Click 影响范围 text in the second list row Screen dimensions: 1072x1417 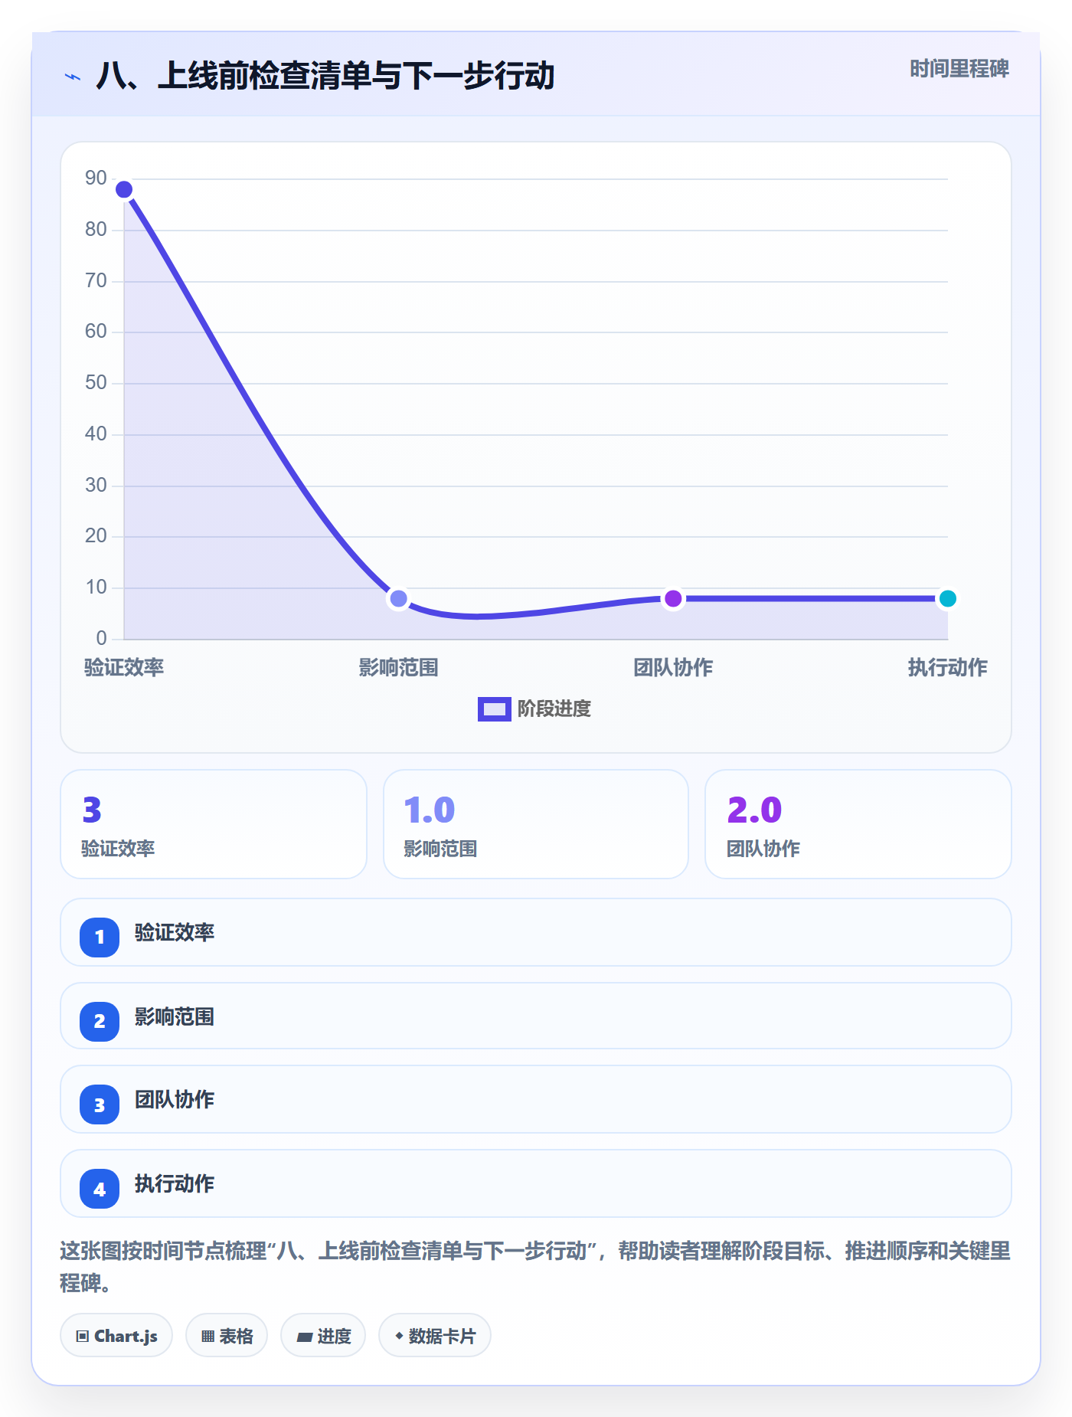point(175,1016)
